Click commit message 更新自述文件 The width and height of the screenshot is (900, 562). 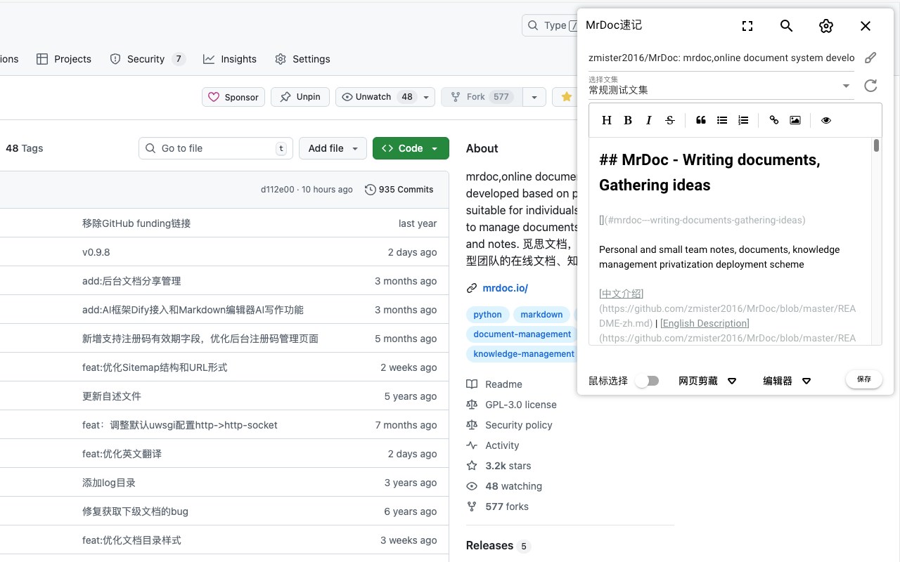coord(112,396)
